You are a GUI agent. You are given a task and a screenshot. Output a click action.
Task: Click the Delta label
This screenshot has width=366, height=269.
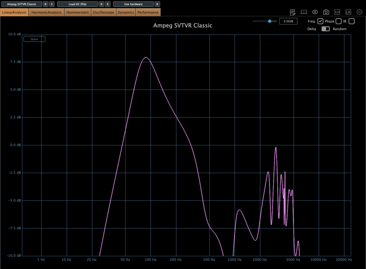[311, 29]
